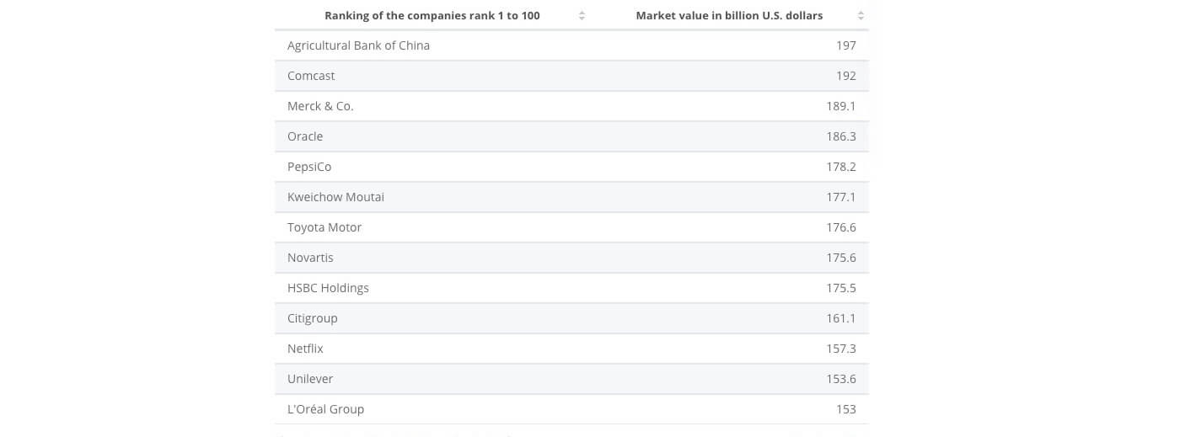Select the Agricultural Bank of China row
Screen dimensions: 1180x437
(571, 45)
